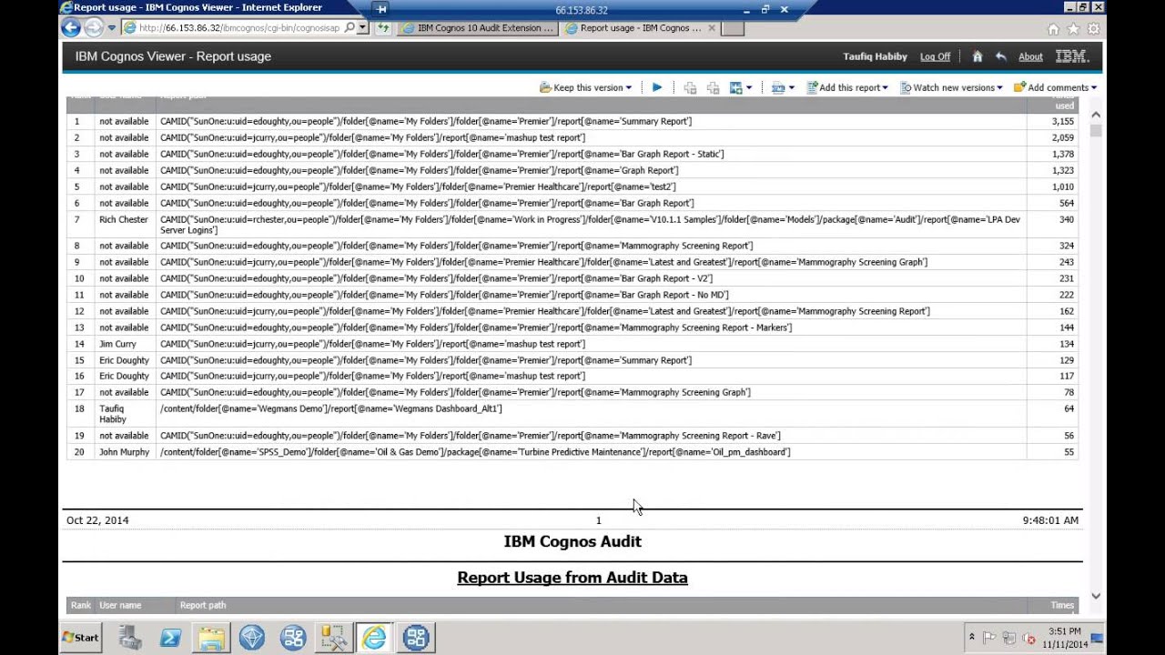Click the browser Back arrow button
Viewport: 1165px width, 655px height.
[x=70, y=27]
